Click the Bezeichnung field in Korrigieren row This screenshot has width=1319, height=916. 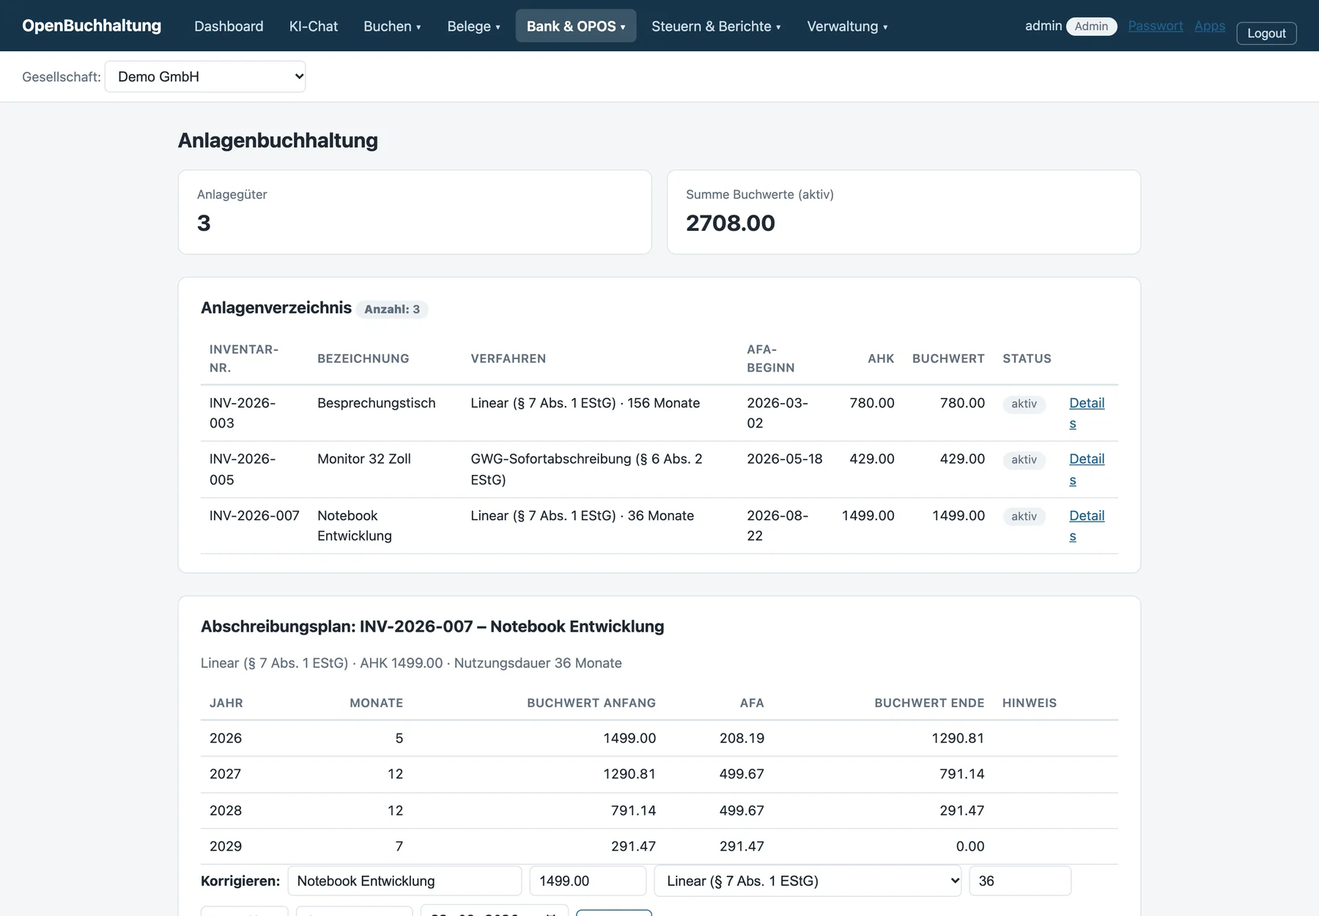point(404,881)
